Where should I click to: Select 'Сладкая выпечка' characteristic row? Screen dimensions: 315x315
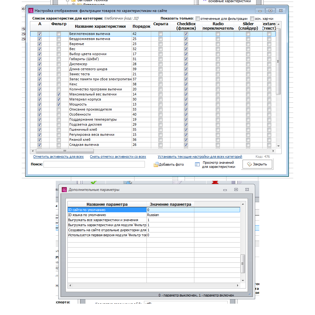(x=153, y=145)
